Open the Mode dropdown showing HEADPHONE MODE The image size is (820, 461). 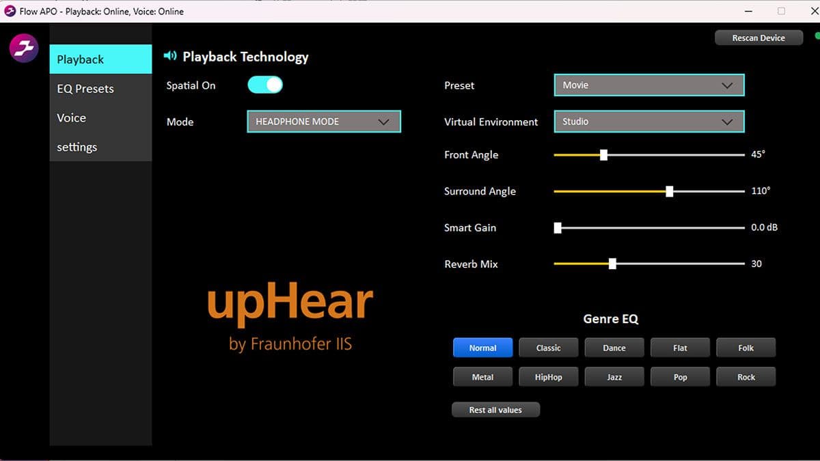(x=323, y=122)
